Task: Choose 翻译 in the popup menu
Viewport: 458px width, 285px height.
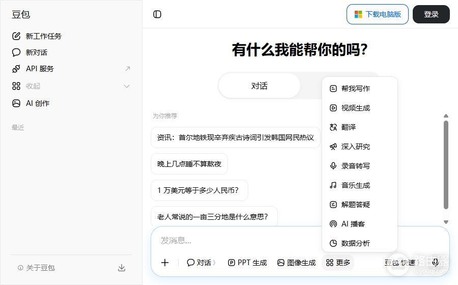Action: coord(360,127)
